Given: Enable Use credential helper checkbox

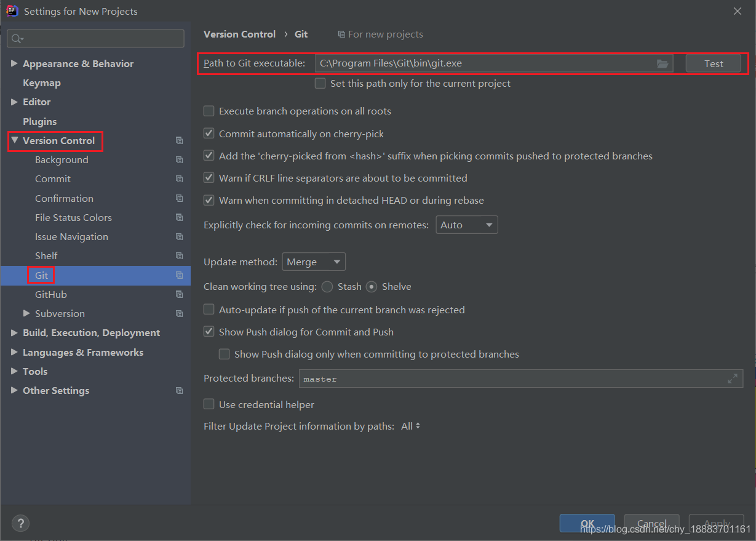Looking at the screenshot, I should (x=209, y=404).
